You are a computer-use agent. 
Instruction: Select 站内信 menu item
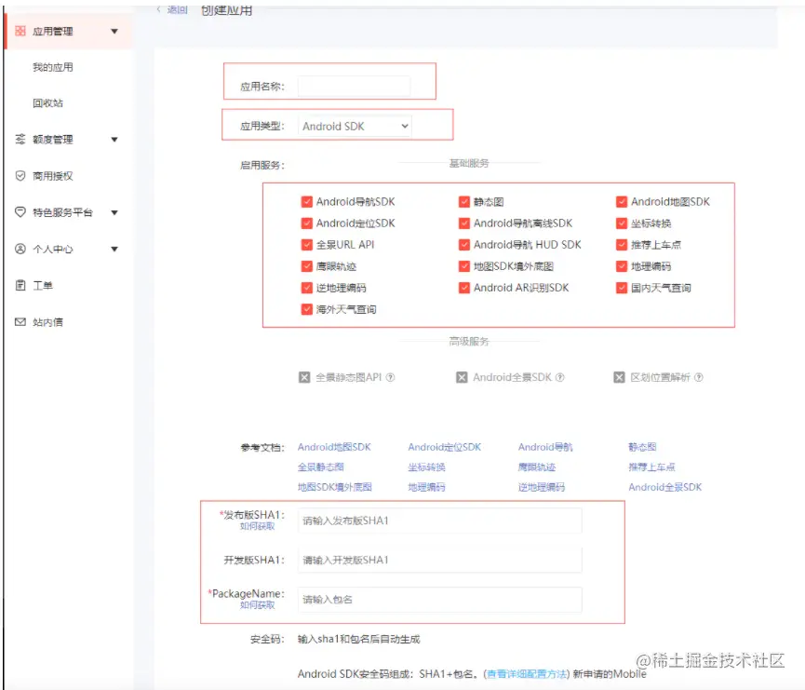[47, 322]
